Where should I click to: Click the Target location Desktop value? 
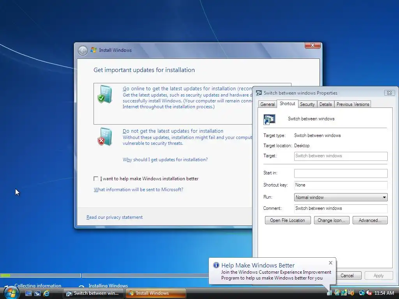click(x=302, y=146)
